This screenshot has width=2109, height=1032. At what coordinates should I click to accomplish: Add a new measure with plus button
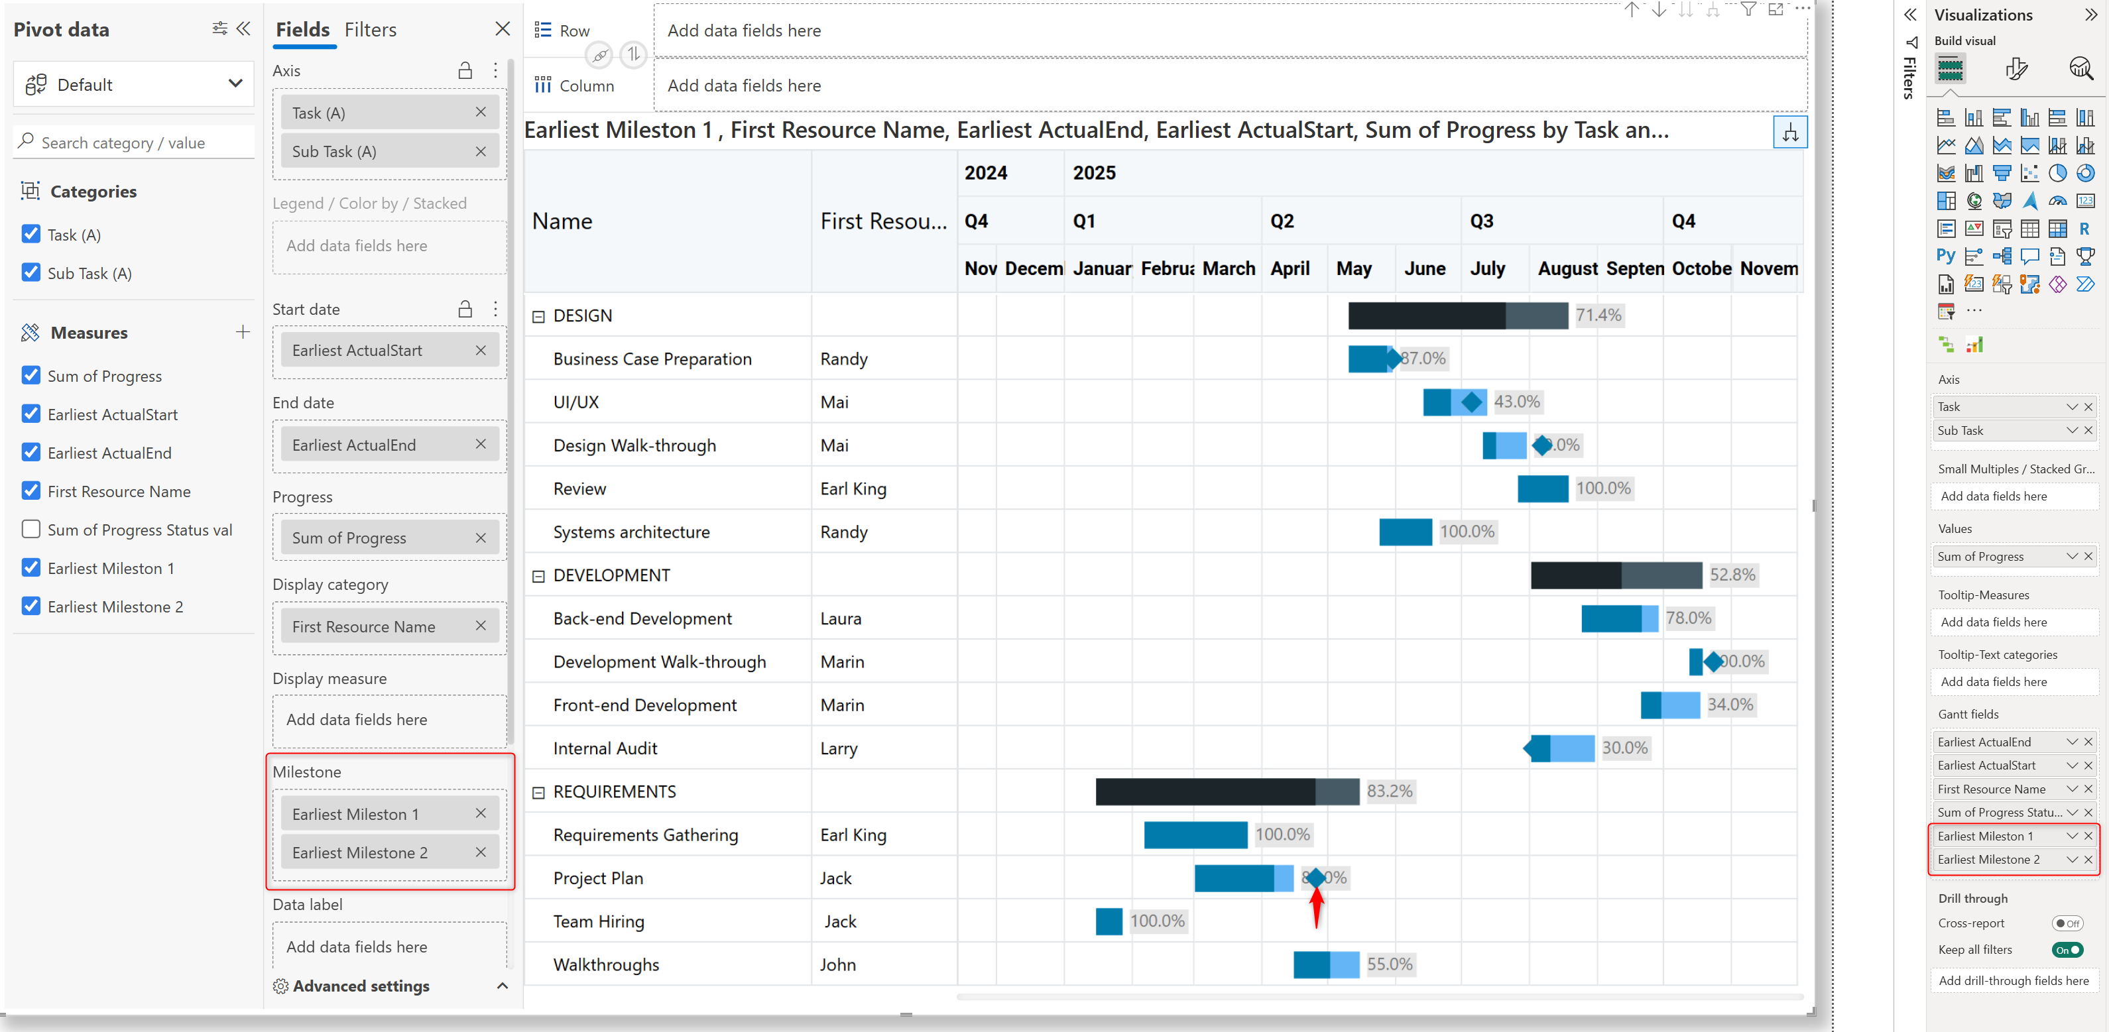click(243, 332)
